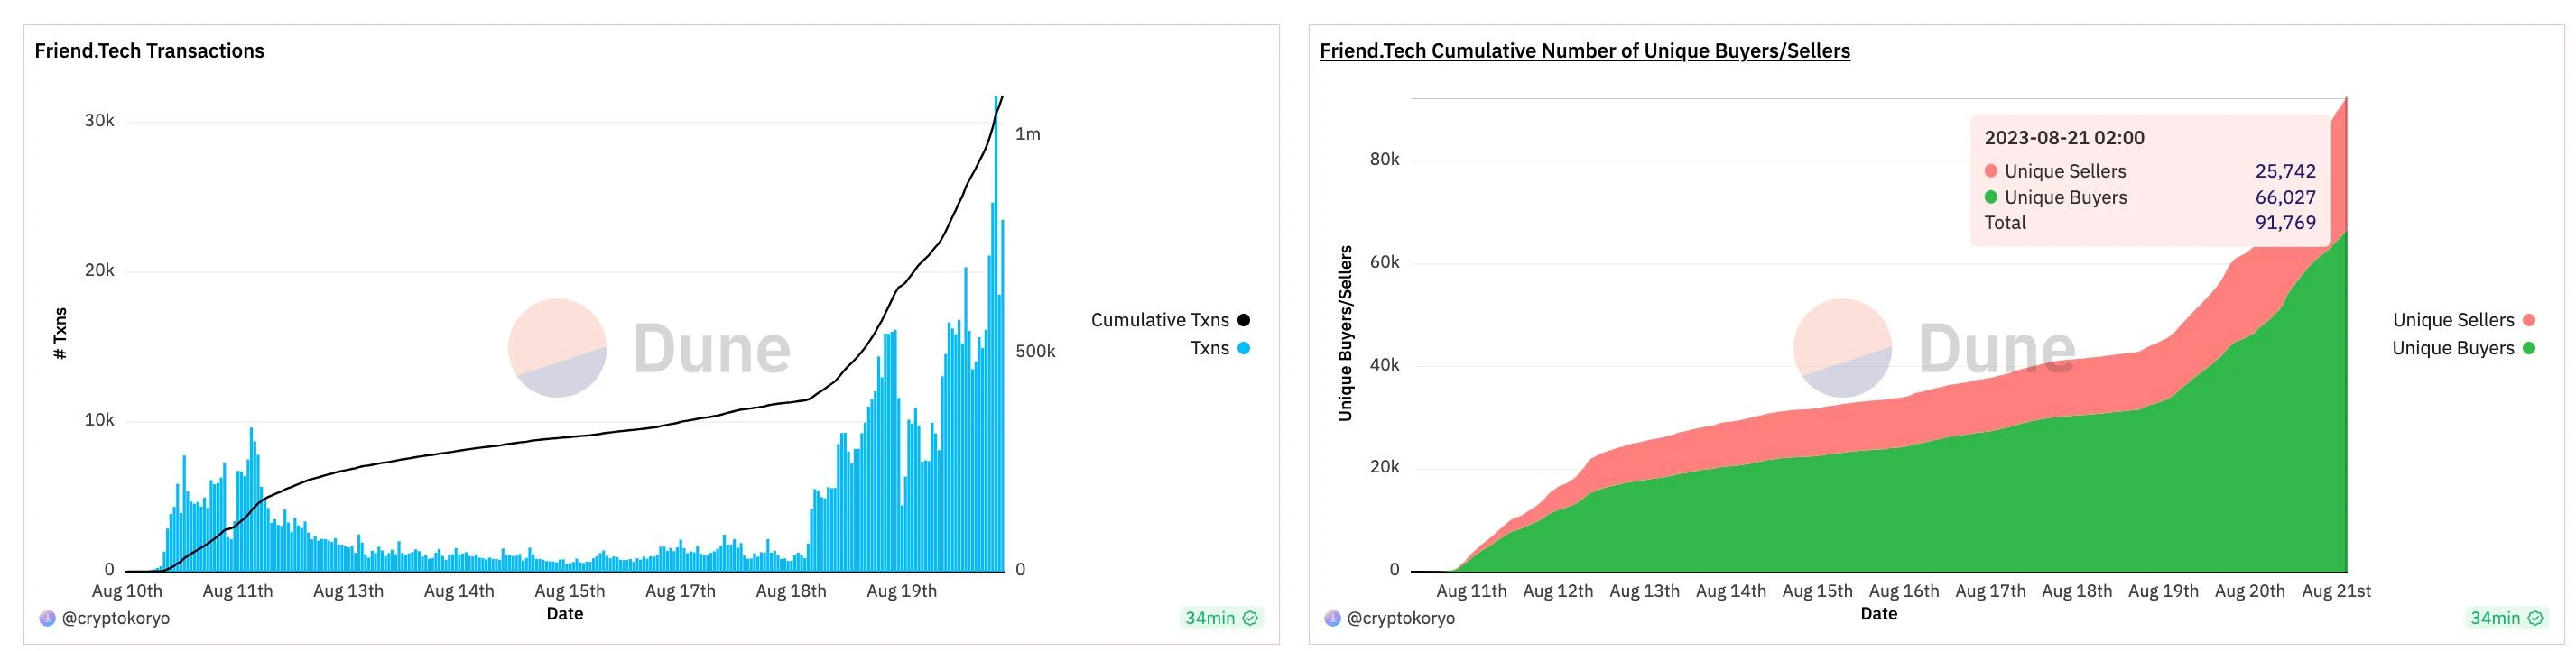
Task: Click the green check icon on the Buyers/Sellers chart
Action: click(2535, 618)
